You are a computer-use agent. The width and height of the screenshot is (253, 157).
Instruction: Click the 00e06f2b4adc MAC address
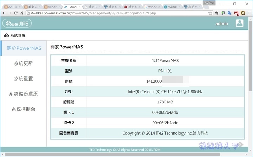(165, 123)
